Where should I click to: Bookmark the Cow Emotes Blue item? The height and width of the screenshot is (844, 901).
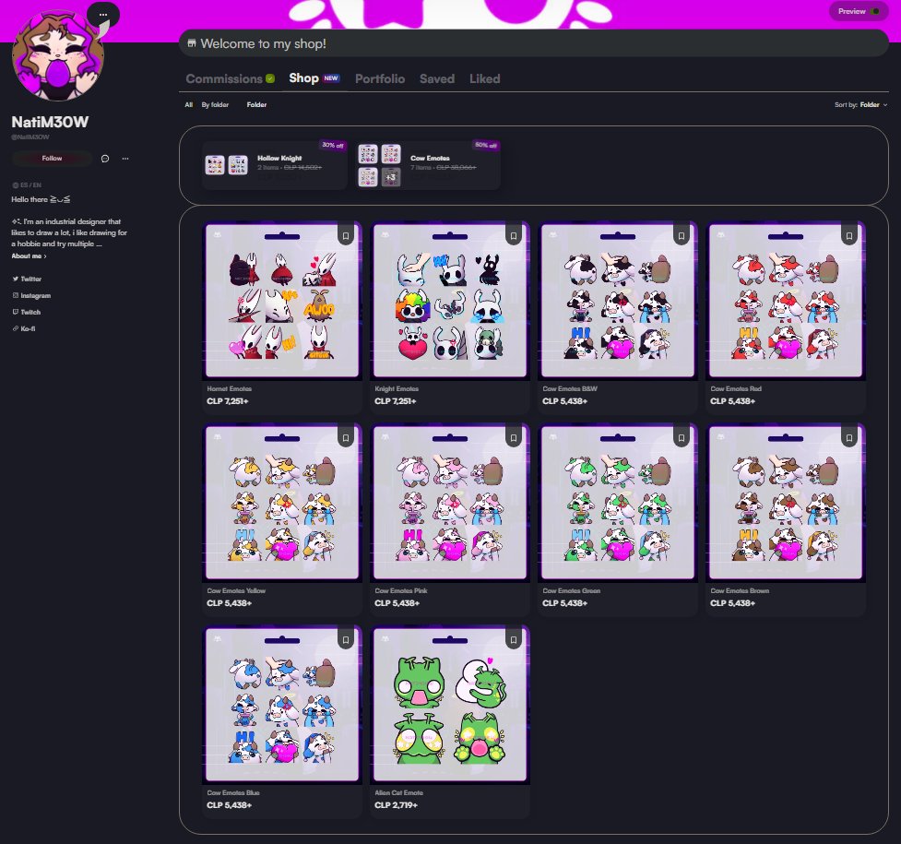(346, 640)
